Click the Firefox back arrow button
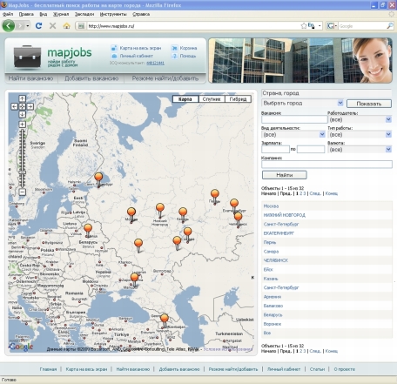Screen dimensions: 397x384 pyautogui.click(x=9, y=26)
